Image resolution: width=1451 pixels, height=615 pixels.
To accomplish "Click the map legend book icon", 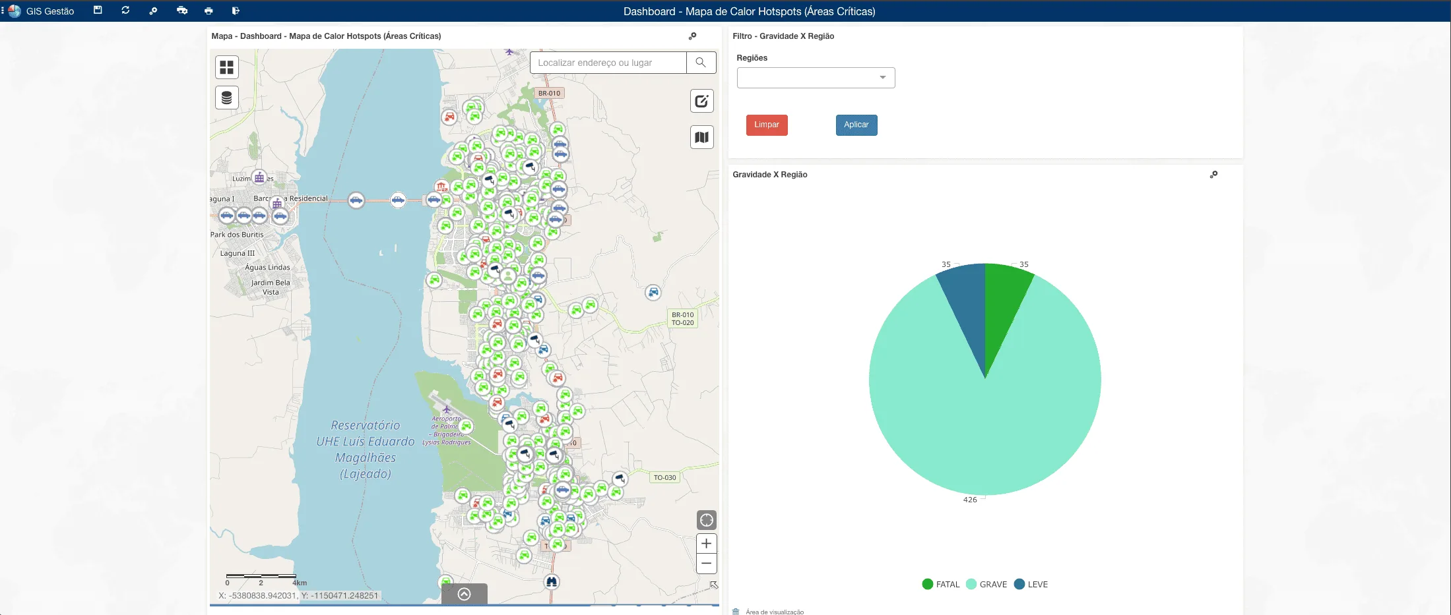I will tap(702, 137).
